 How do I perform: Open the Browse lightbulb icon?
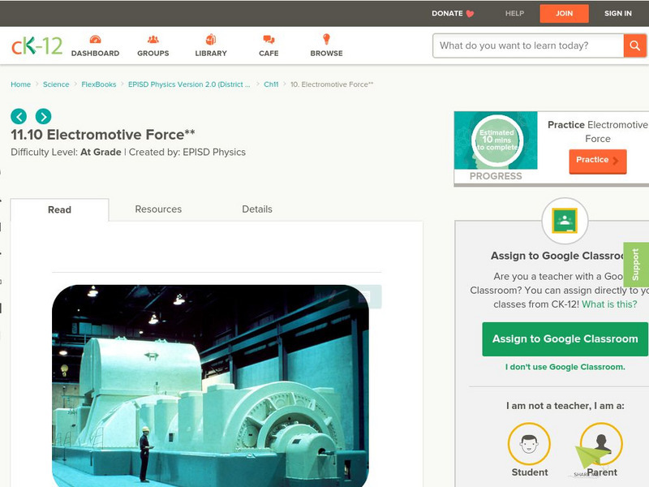tap(326, 40)
